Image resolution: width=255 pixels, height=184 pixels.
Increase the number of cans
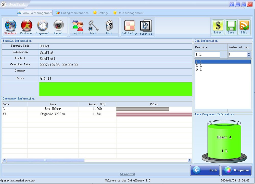(249, 53)
